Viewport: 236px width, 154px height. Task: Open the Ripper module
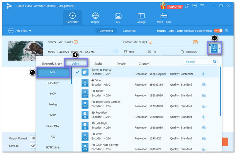[x=95, y=18]
